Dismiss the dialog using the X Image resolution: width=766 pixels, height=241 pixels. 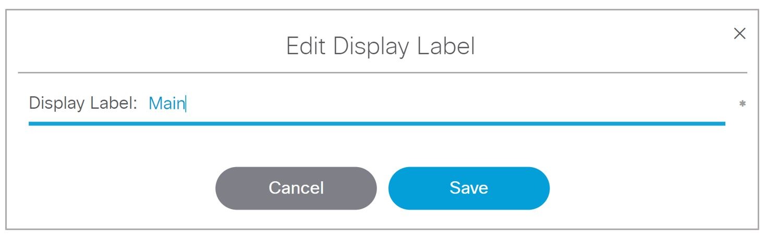coord(739,34)
